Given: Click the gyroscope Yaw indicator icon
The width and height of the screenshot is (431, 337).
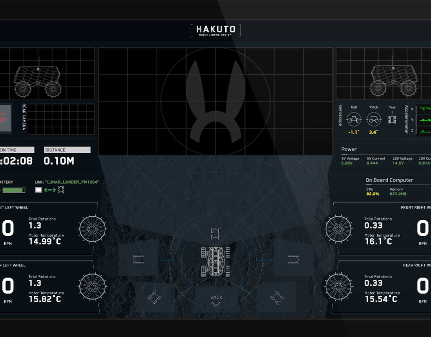Looking at the screenshot, I should [x=392, y=120].
